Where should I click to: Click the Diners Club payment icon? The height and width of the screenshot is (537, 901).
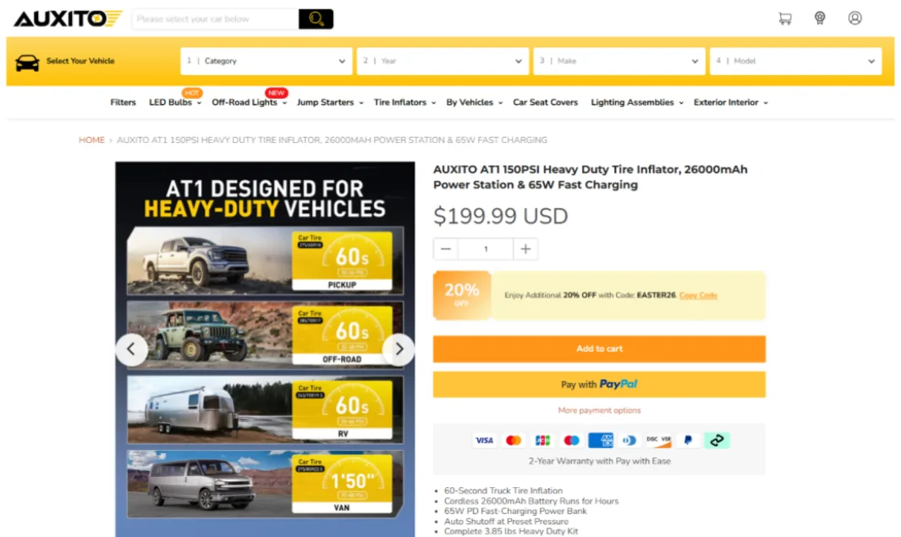click(629, 441)
